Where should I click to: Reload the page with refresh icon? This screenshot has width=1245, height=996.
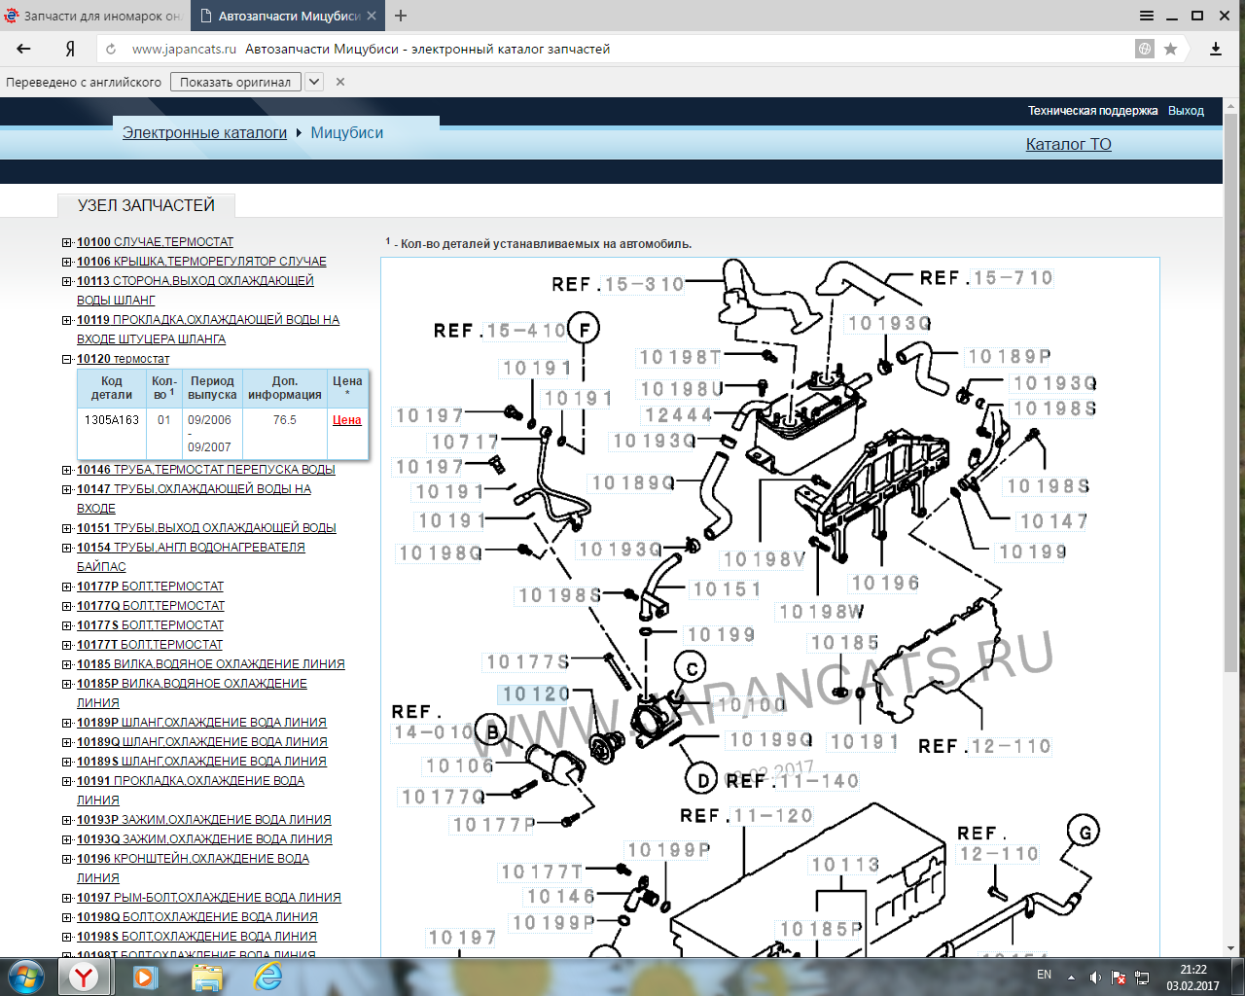[111, 49]
